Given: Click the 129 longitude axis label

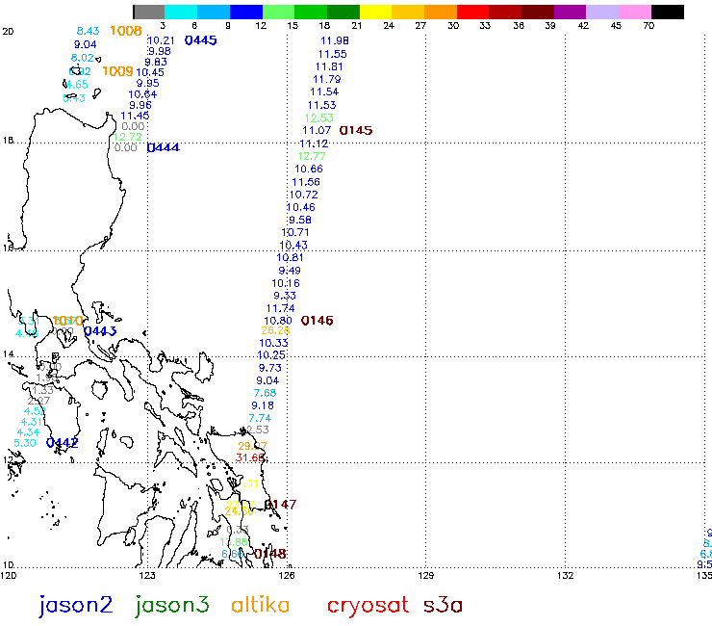Looking at the screenshot, I should click(425, 576).
